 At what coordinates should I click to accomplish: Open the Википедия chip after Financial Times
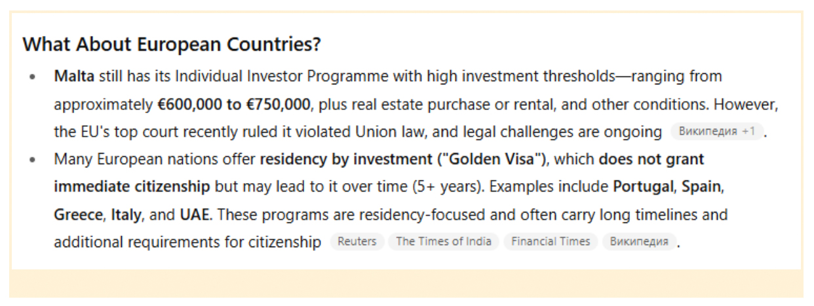639,241
